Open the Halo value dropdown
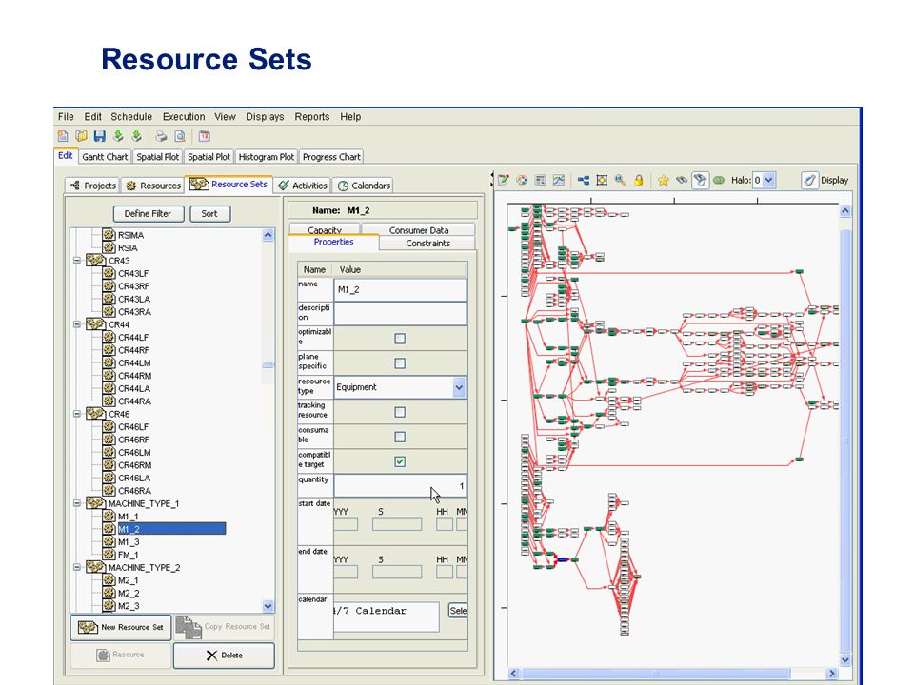 (x=769, y=180)
